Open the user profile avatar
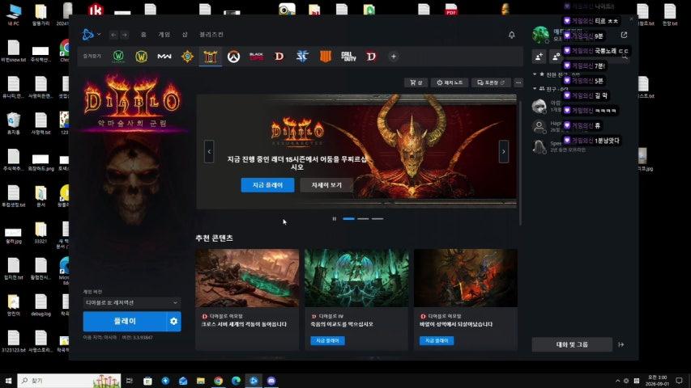This screenshot has width=691, height=388. [540, 36]
